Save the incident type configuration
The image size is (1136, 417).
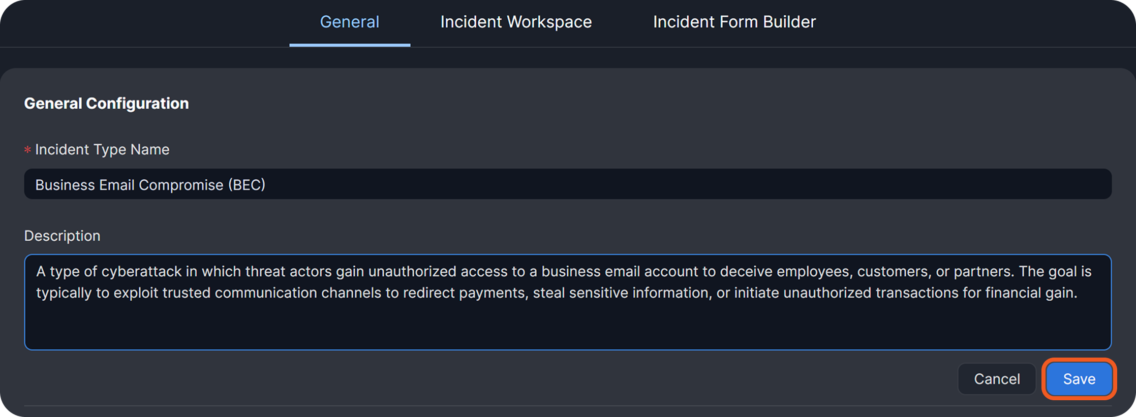(1079, 379)
